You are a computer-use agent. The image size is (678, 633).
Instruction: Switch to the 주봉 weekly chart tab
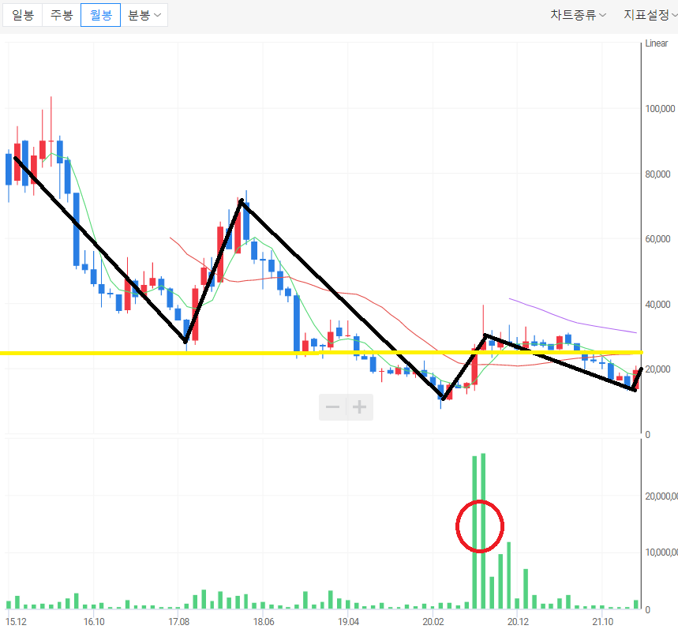pyautogui.click(x=62, y=15)
